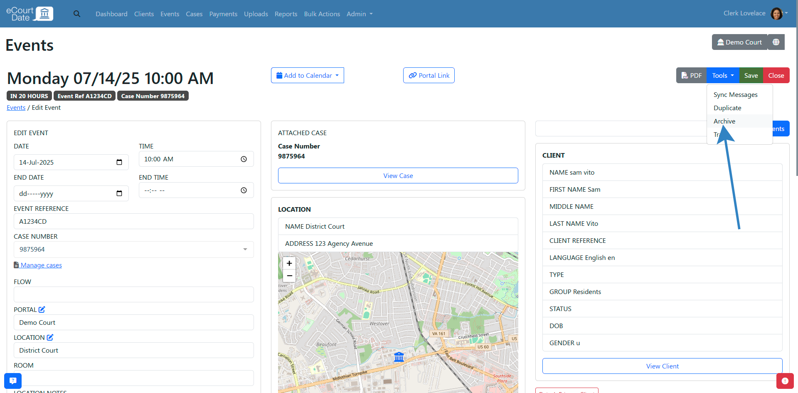Zoom in on the map
Screen dimensions: 798x393
tap(289, 263)
